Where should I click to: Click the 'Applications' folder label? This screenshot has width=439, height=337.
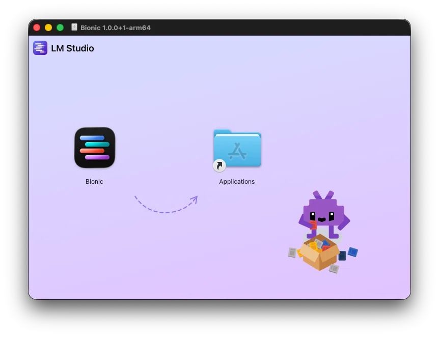click(237, 182)
